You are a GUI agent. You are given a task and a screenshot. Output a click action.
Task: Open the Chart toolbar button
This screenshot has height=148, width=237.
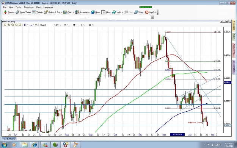[68, 12]
